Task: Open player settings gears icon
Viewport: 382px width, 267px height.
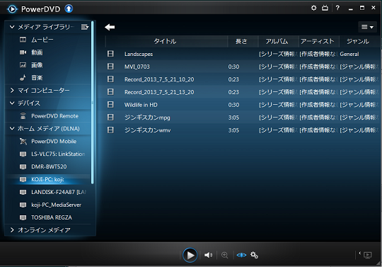Action: [255, 255]
